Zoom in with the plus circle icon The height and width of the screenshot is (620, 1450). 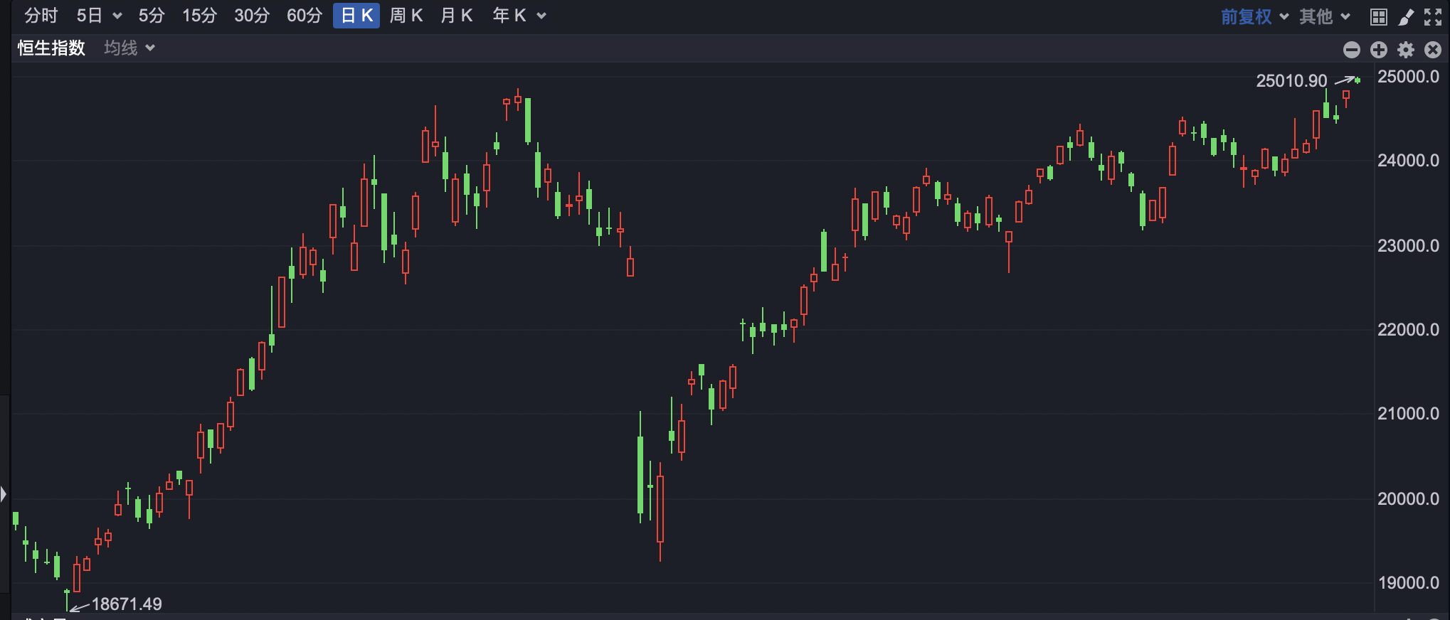pos(1379,49)
